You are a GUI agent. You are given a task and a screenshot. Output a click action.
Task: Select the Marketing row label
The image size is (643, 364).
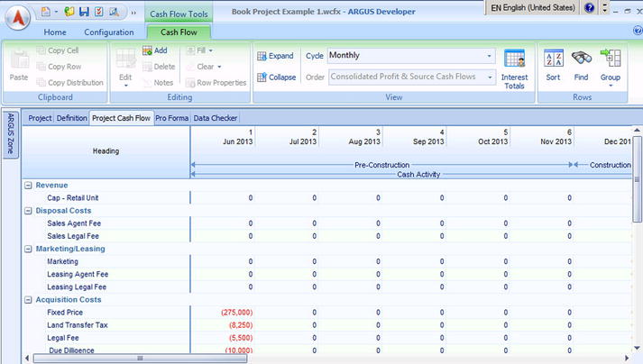(62, 261)
